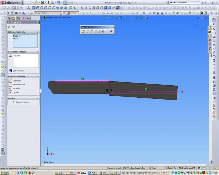Collapse the Entità selezionate section
This screenshot has height=175, width=219.
pyautogui.click(x=38, y=32)
